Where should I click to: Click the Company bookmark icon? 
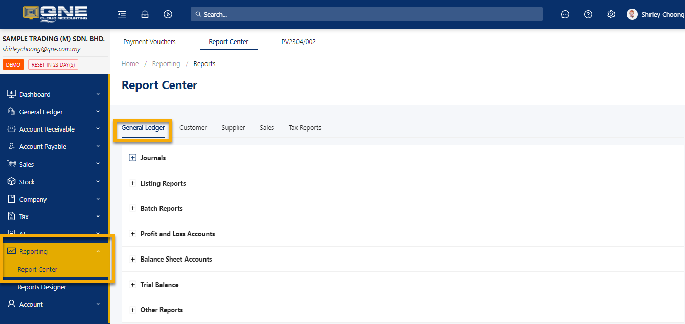click(11, 199)
